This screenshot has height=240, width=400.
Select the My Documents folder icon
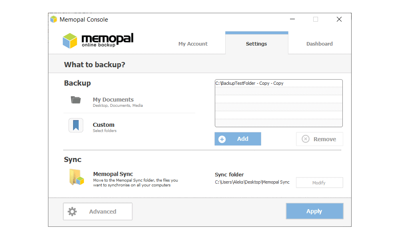pos(76,100)
